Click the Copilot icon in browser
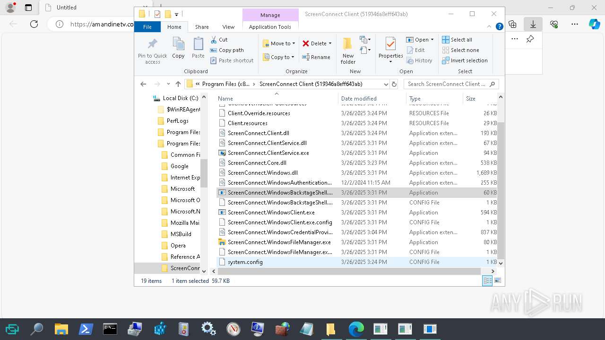The image size is (605, 340). (594, 24)
